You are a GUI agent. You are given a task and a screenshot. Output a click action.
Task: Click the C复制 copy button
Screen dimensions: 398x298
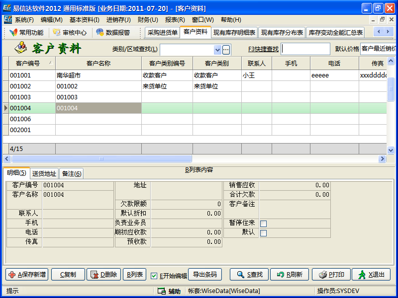tap(68, 275)
